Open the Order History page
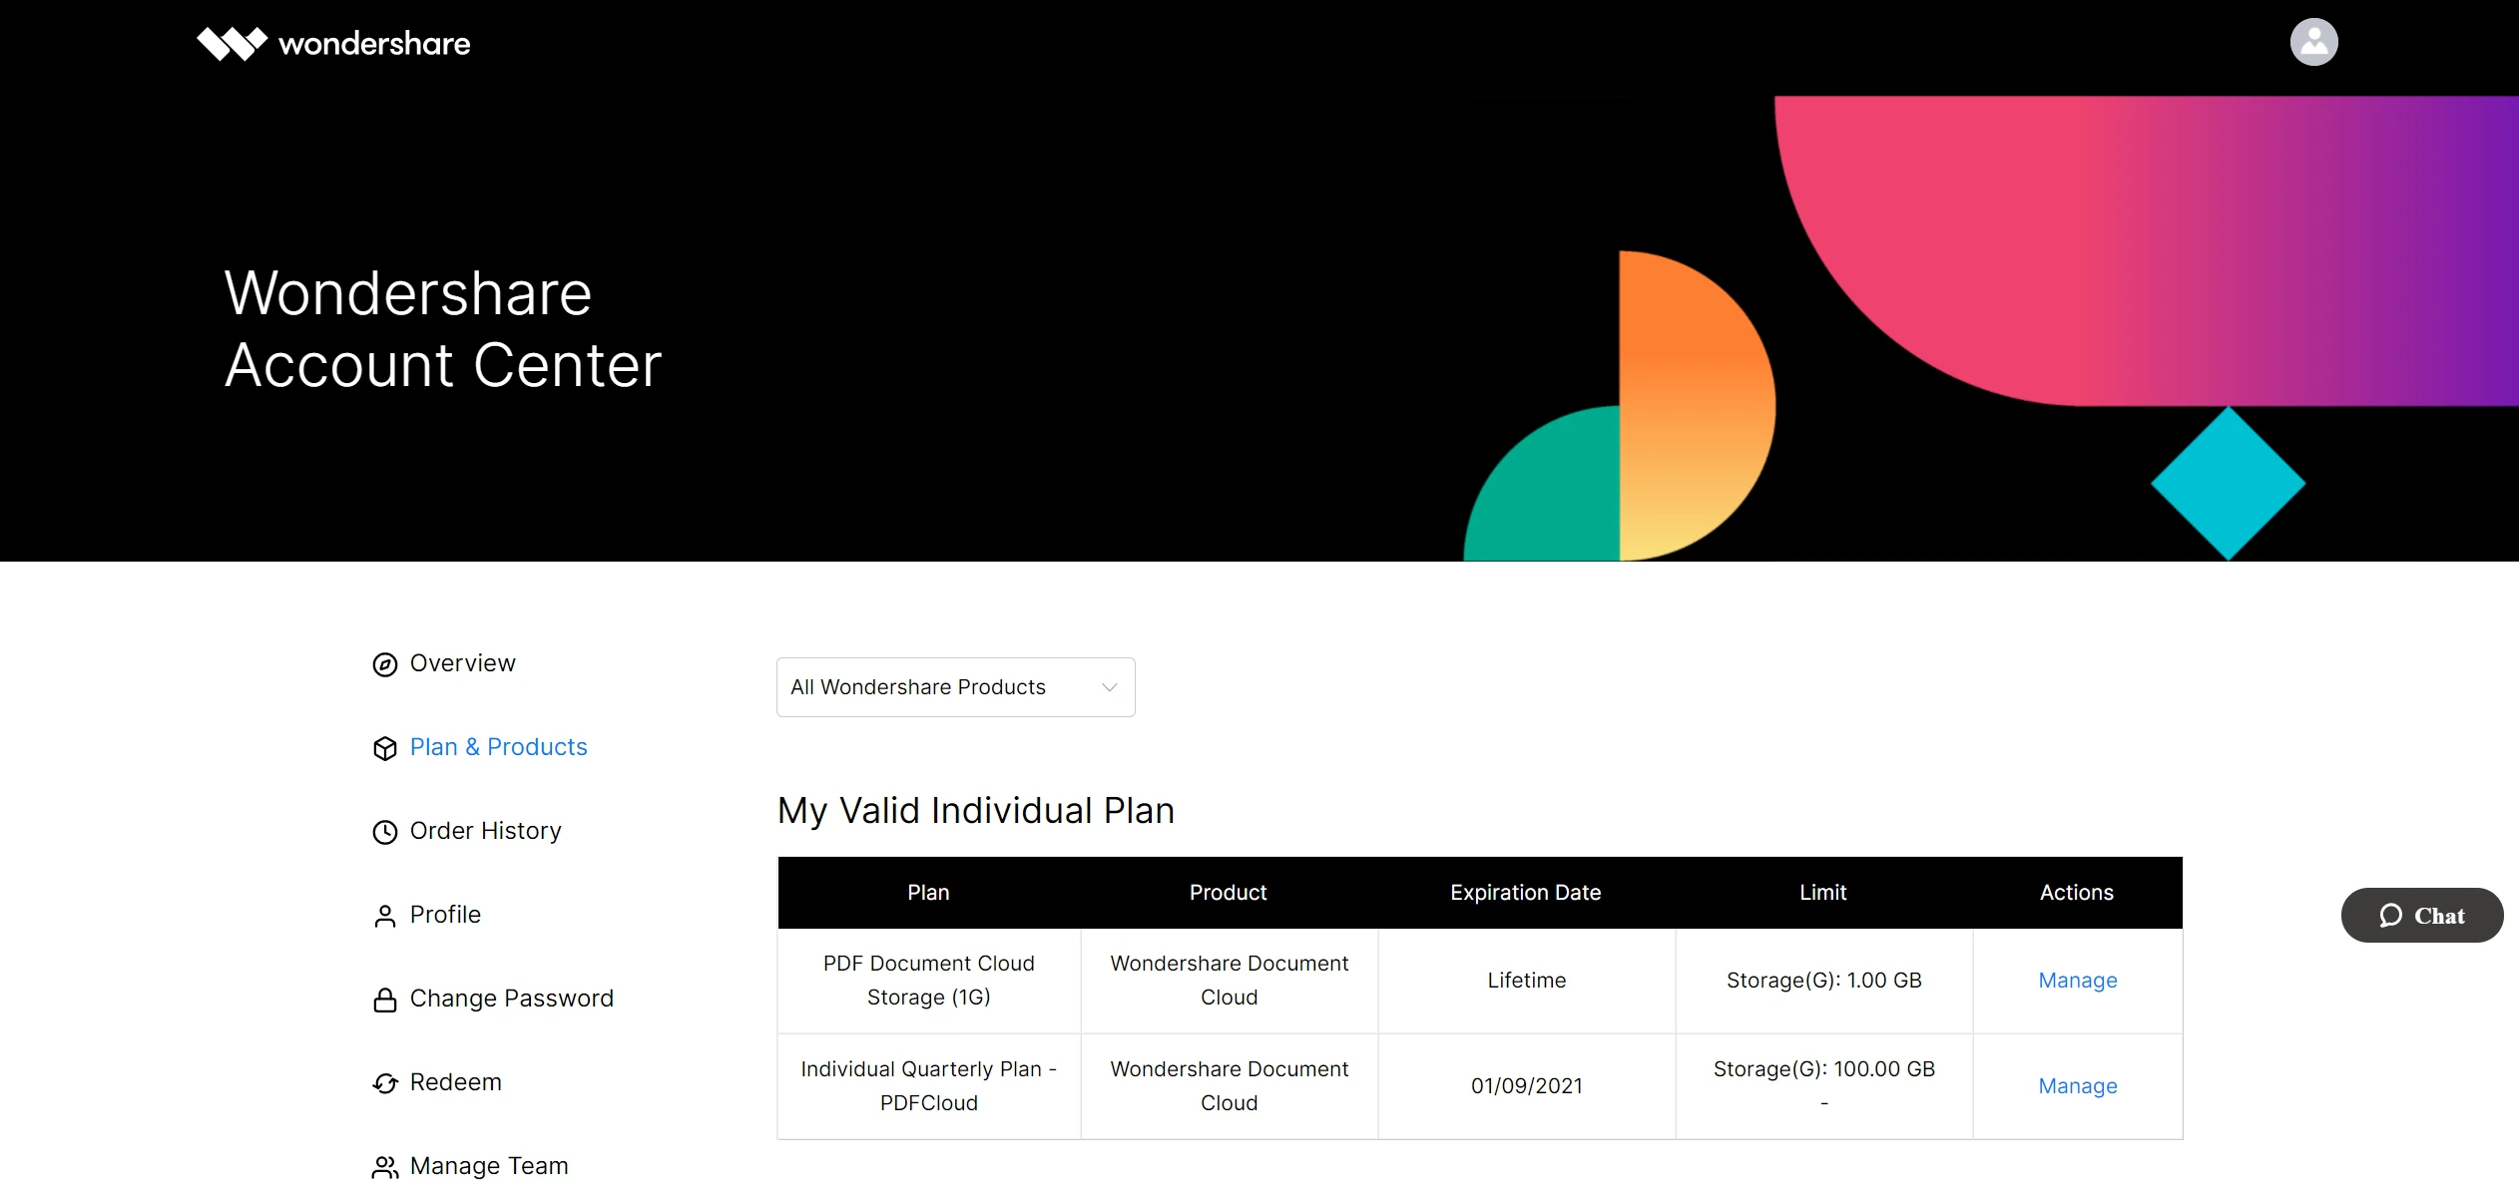The image size is (2519, 1203). tap(485, 831)
